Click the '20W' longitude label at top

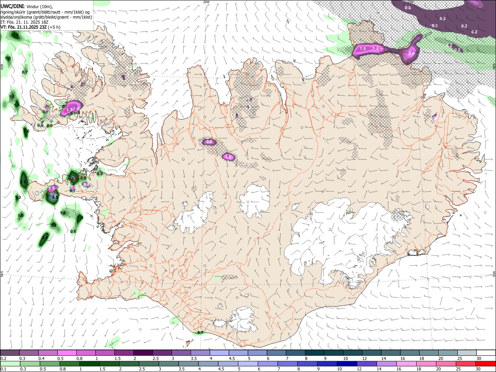pyautogui.click(x=206, y=2)
